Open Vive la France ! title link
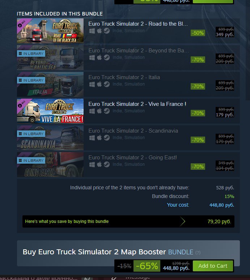250x280 pixels. click(137, 104)
